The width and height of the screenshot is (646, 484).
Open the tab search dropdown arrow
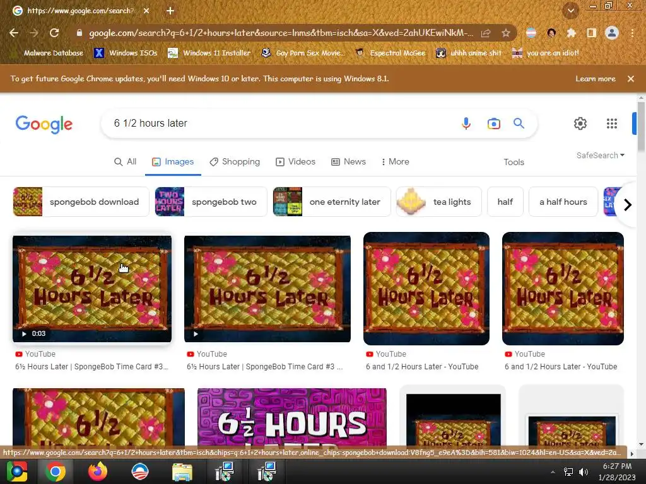pos(570,11)
